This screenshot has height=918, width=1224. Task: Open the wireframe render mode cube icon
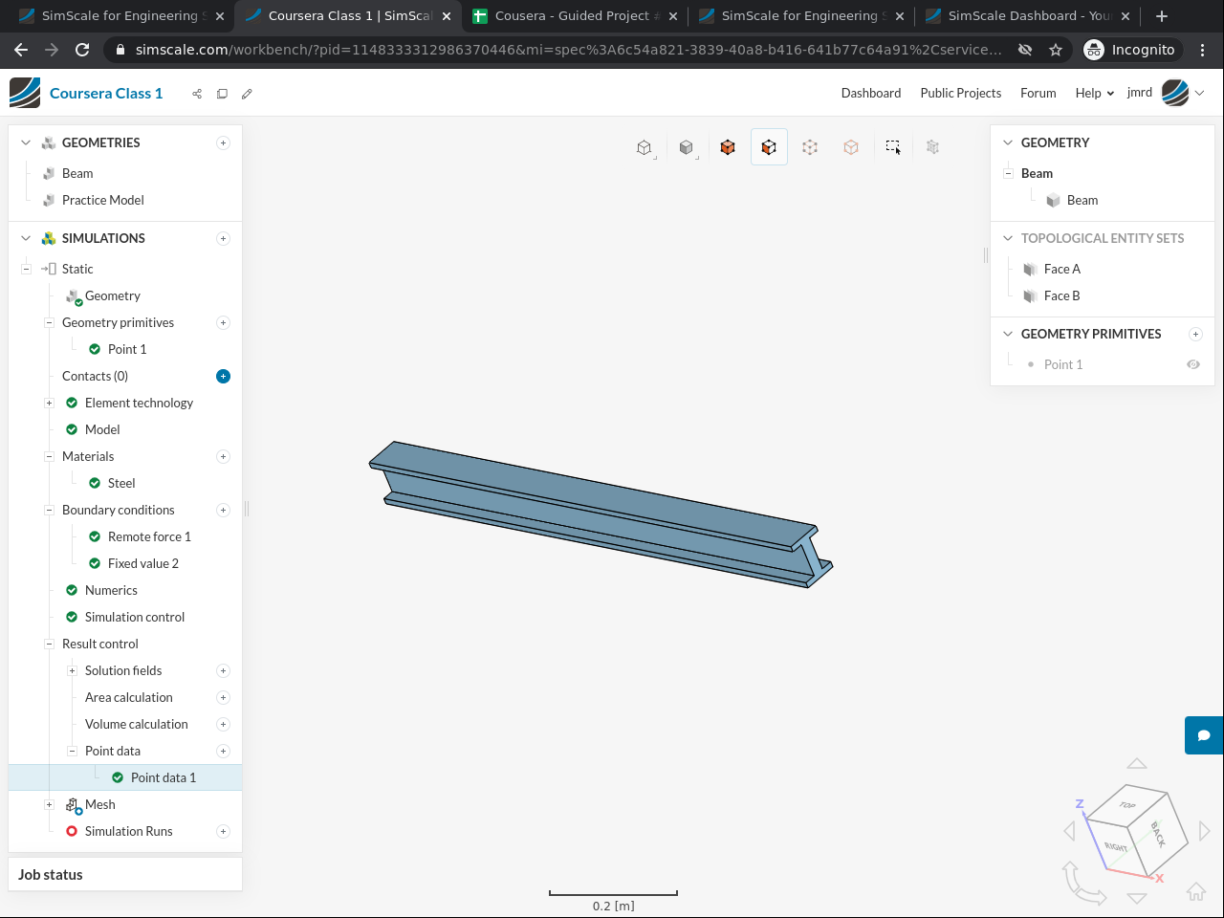coord(645,147)
